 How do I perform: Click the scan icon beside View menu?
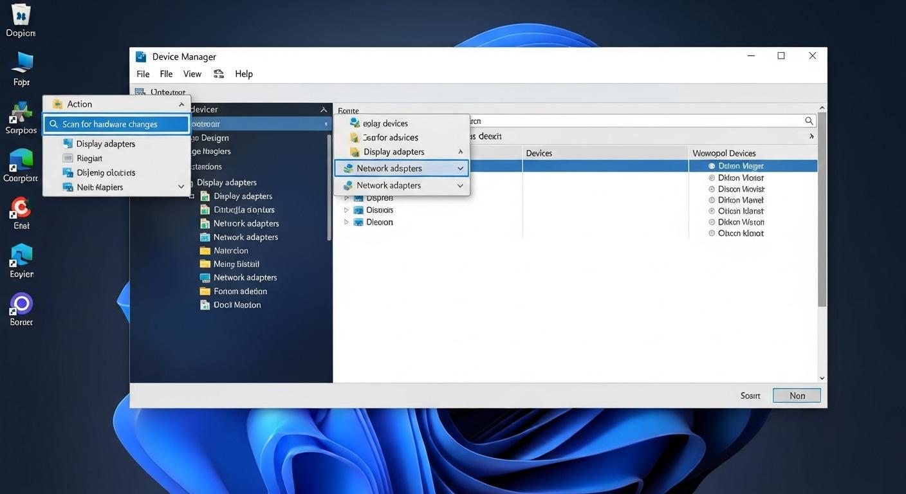218,73
